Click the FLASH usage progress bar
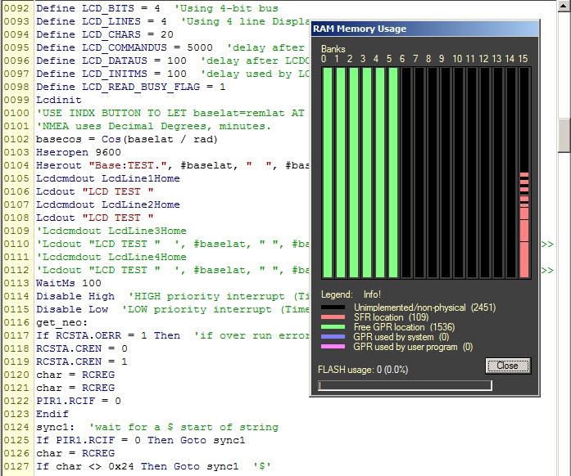This screenshot has height=476, width=571. coord(405,385)
